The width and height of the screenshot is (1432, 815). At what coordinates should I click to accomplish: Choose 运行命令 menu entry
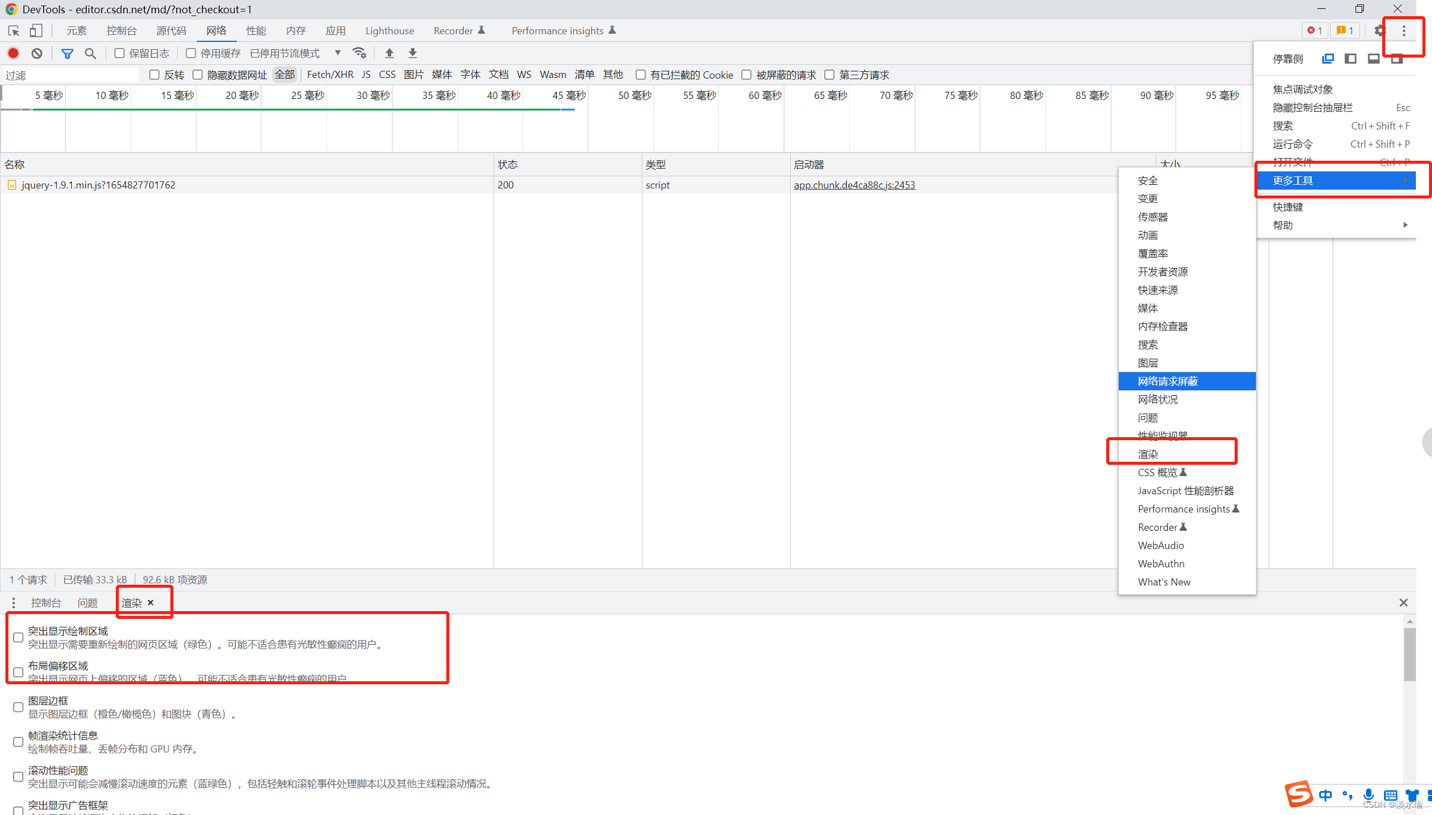coord(1336,144)
